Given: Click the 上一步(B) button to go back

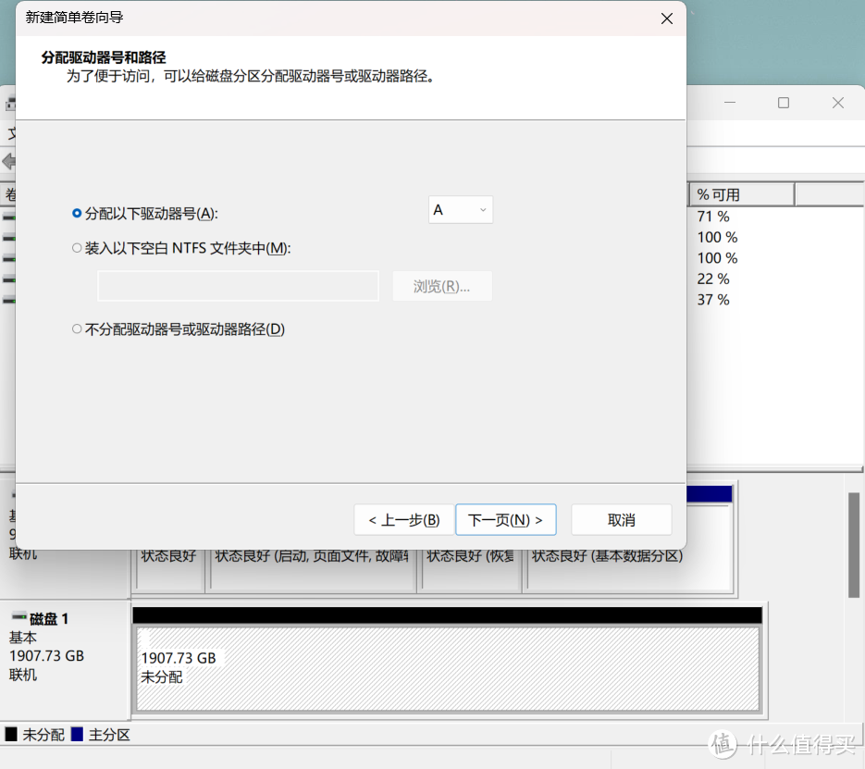Looking at the screenshot, I should (403, 519).
